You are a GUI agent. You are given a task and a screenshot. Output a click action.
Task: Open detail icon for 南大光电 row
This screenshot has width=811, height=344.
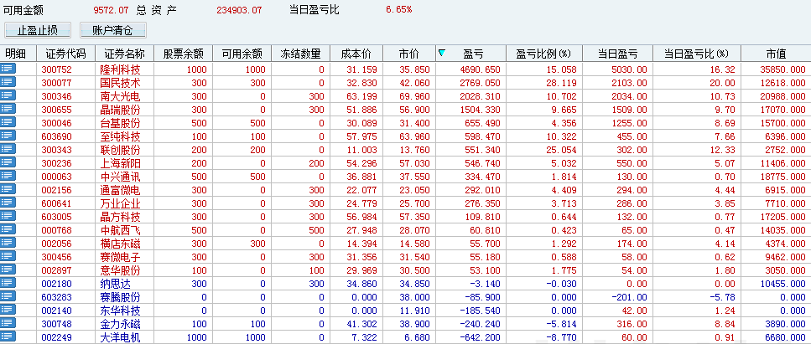tap(8, 95)
